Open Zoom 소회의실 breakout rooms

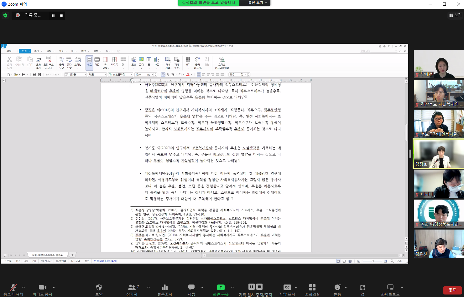(312, 290)
